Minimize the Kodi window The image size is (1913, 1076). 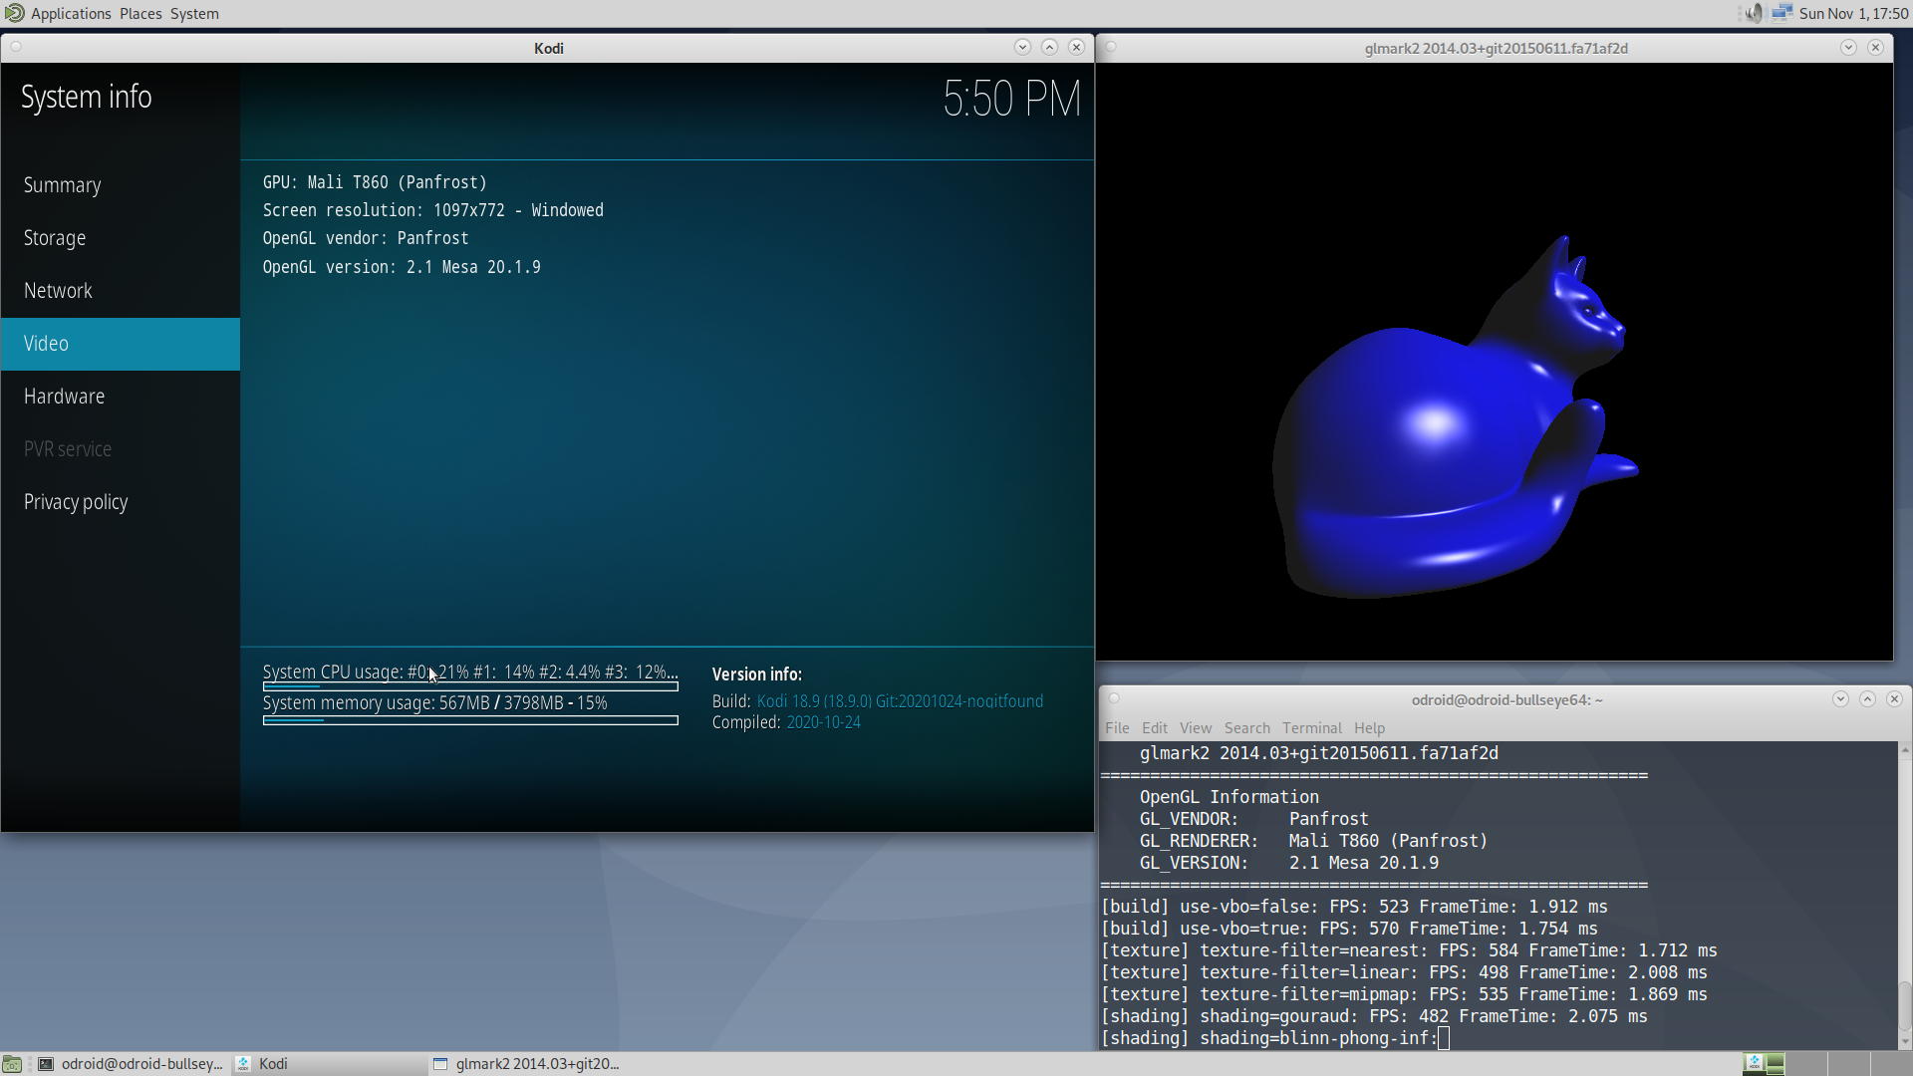pos(1022,47)
